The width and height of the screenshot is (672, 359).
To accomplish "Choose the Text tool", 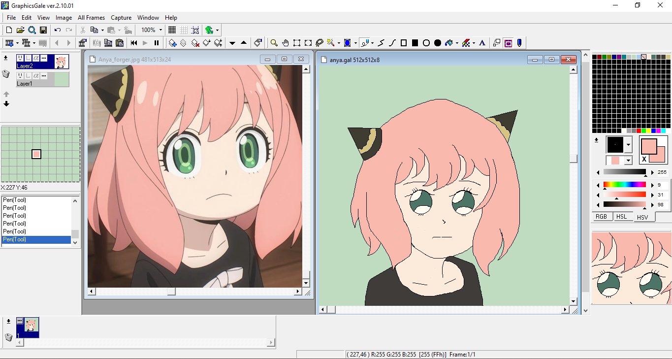I will point(482,43).
